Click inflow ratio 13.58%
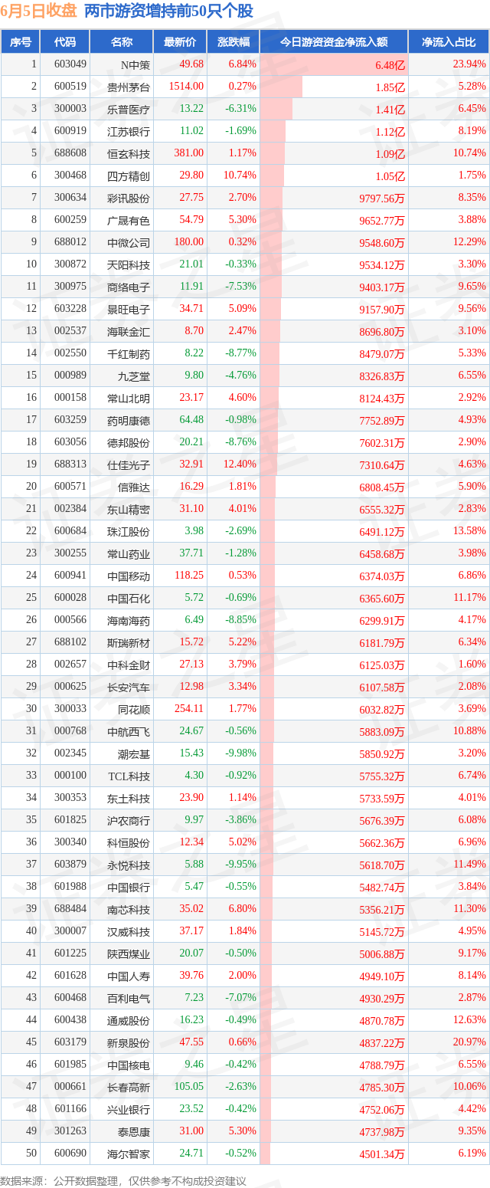This screenshot has height=1188, width=490. tap(470, 531)
